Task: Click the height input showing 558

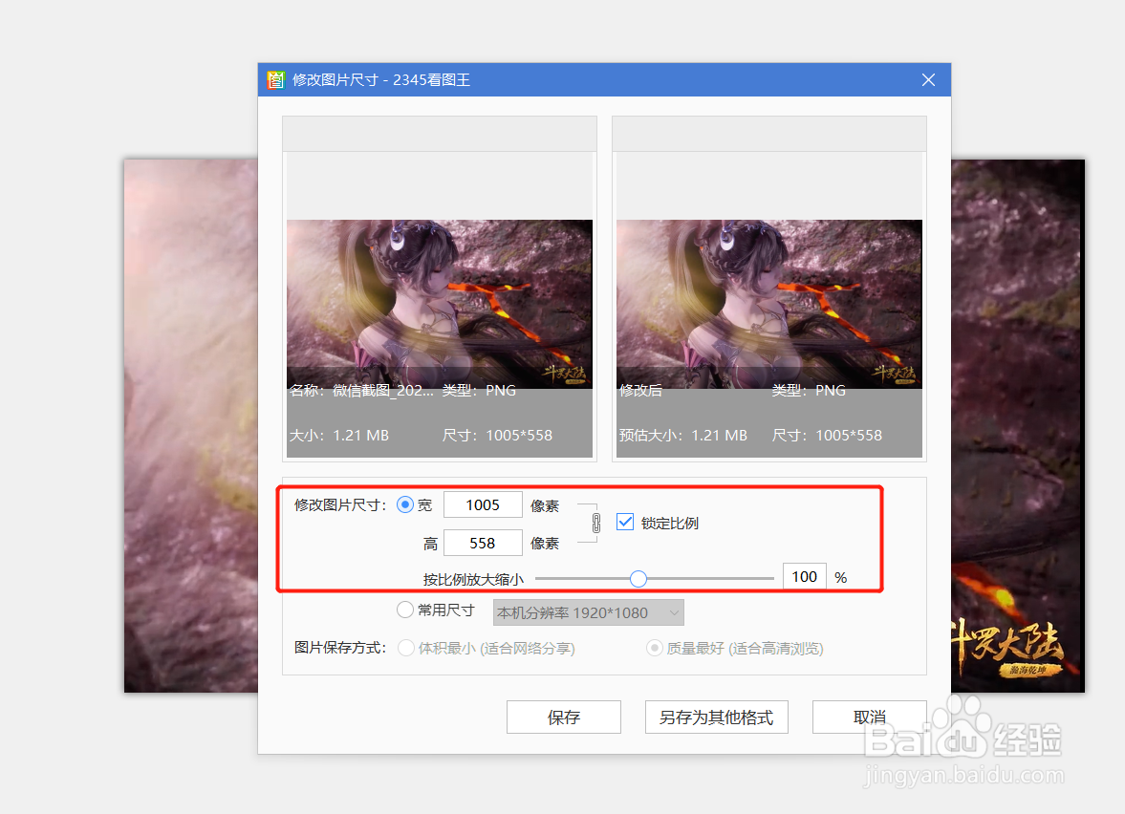Action: point(483,542)
